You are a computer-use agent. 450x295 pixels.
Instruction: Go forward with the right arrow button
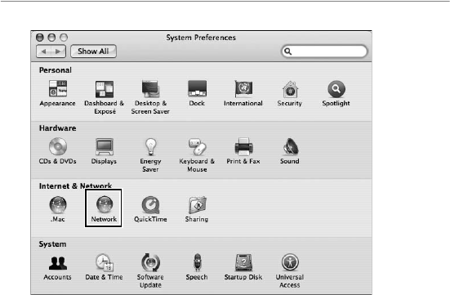[x=58, y=51]
